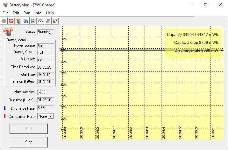Click the 70% axis label on chart
The height and width of the screenshot is (150, 228).
[64, 62]
